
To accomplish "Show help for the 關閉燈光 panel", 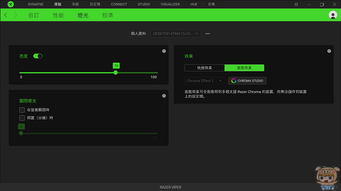I will coord(164,96).
